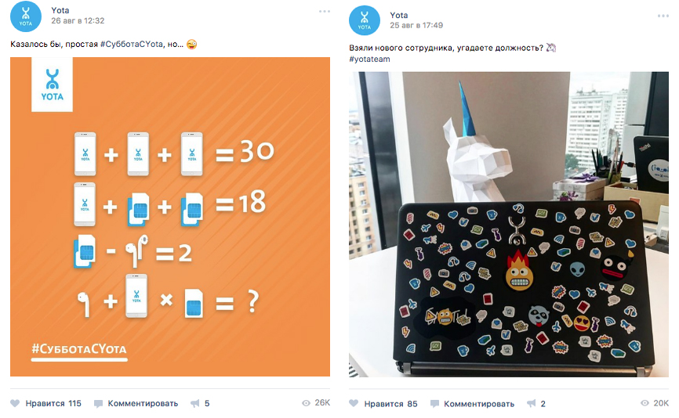Open the Yota author name on the left post

[60, 10]
